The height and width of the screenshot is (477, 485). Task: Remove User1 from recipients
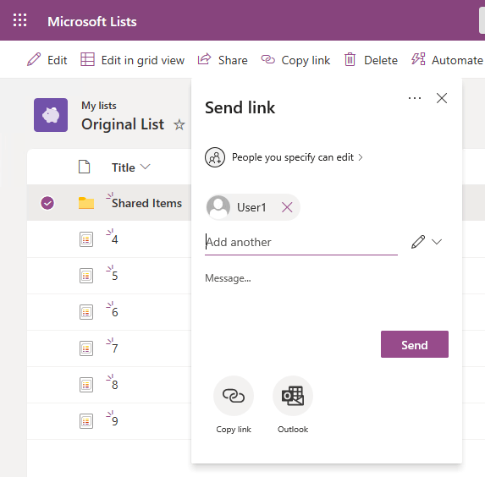(x=287, y=207)
